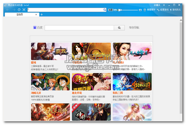Click the 街机三国 title link
The width and height of the screenshot is (186, 125).
[x=118, y=93]
